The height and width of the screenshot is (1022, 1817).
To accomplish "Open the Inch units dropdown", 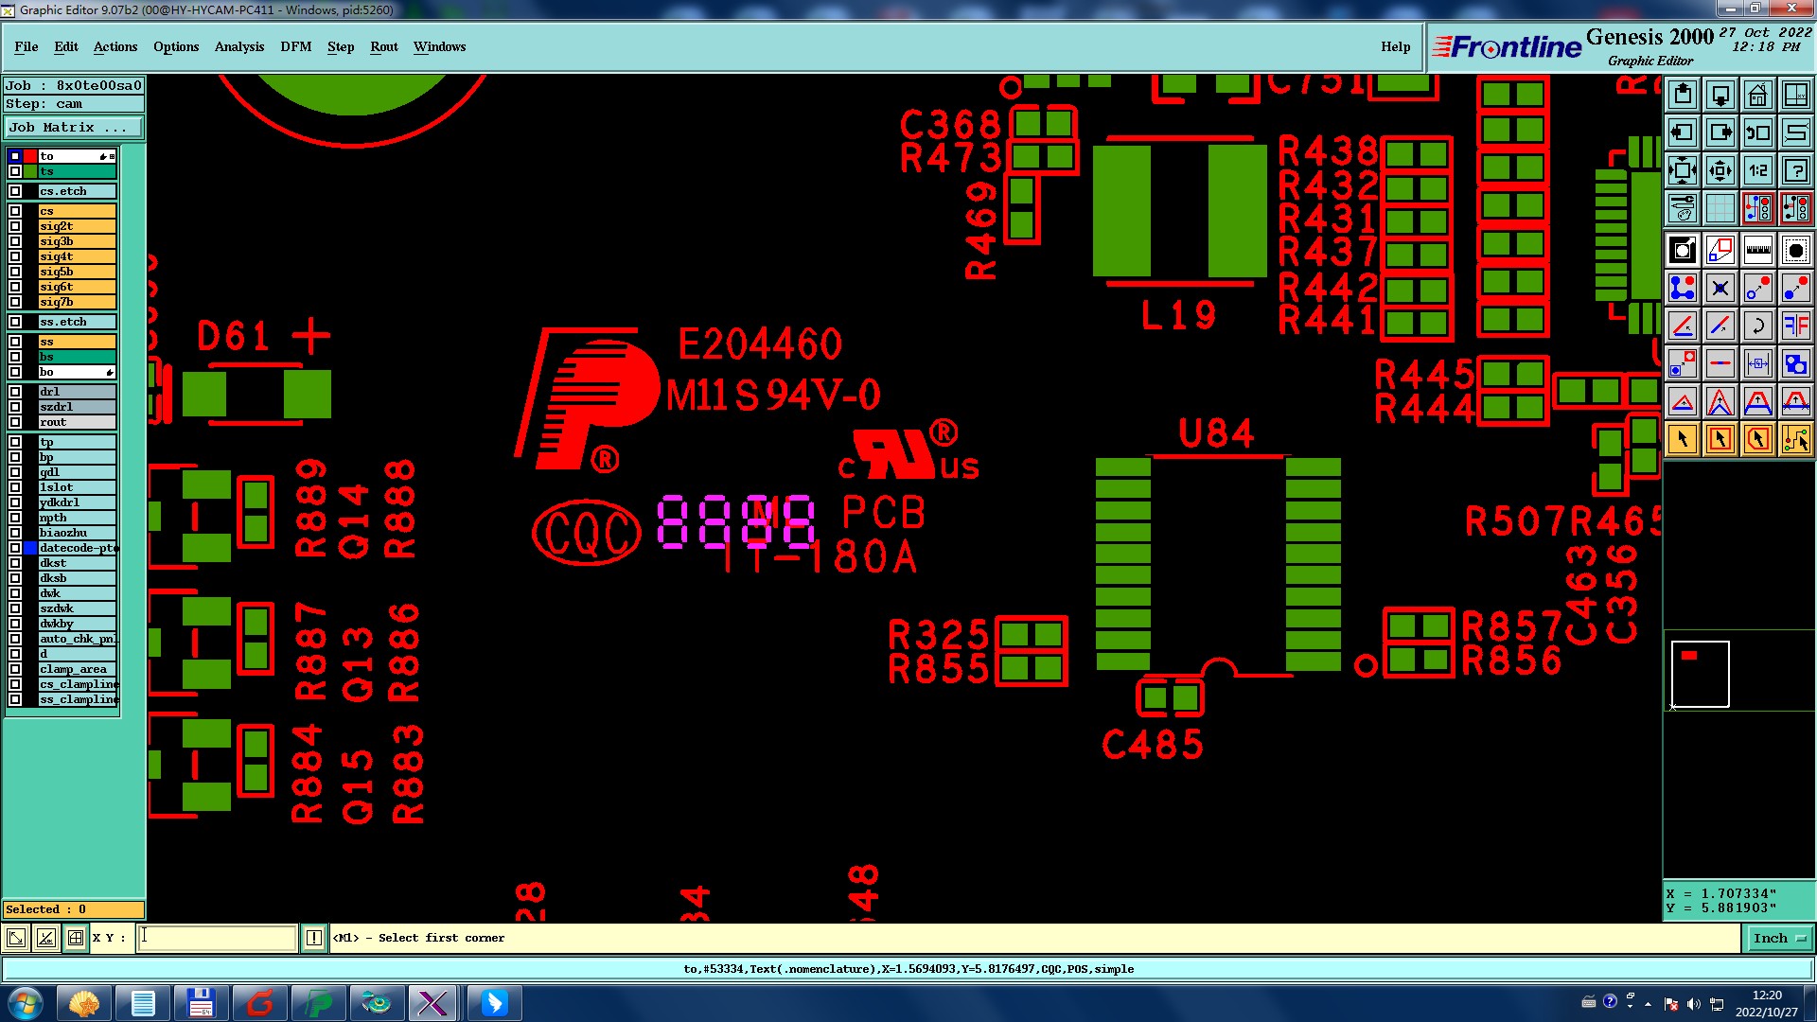I will point(1779,938).
